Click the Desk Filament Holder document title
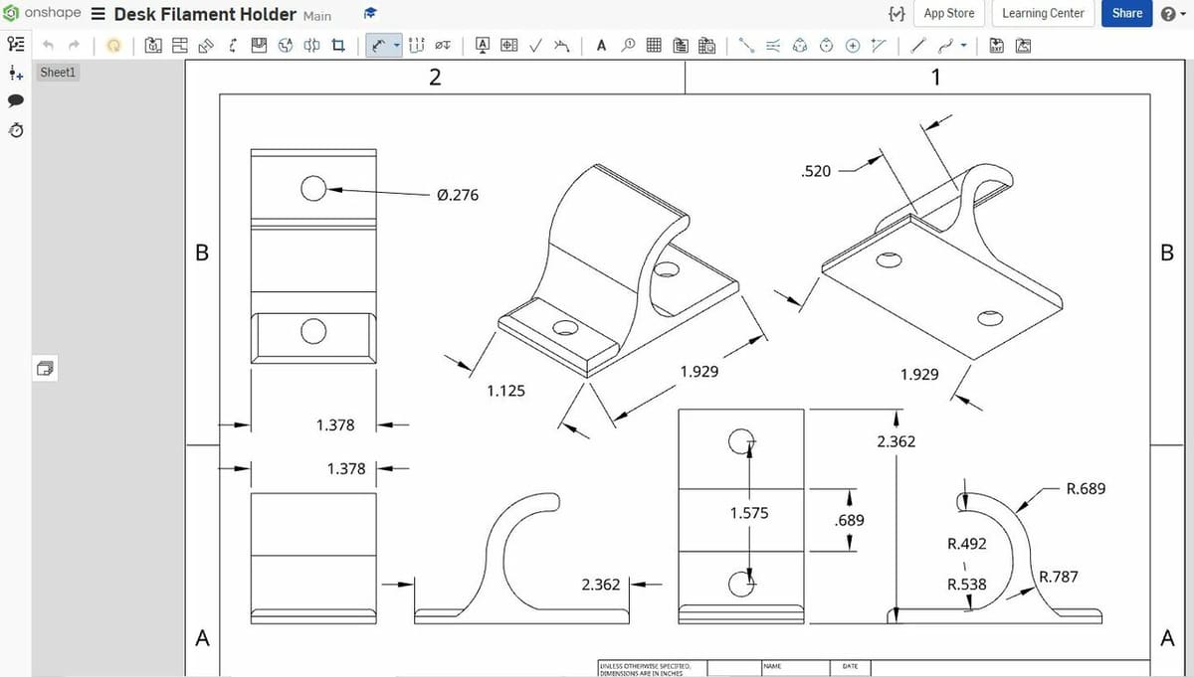 click(205, 14)
